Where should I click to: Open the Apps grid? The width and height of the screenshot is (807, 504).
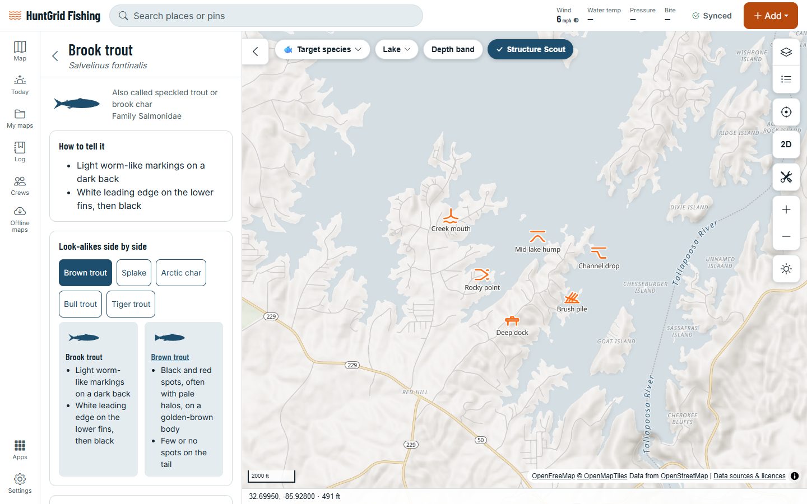click(x=20, y=450)
